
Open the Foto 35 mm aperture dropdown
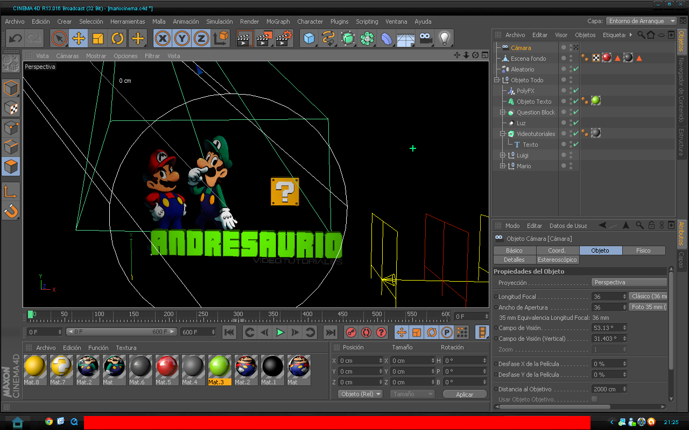pyautogui.click(x=648, y=307)
